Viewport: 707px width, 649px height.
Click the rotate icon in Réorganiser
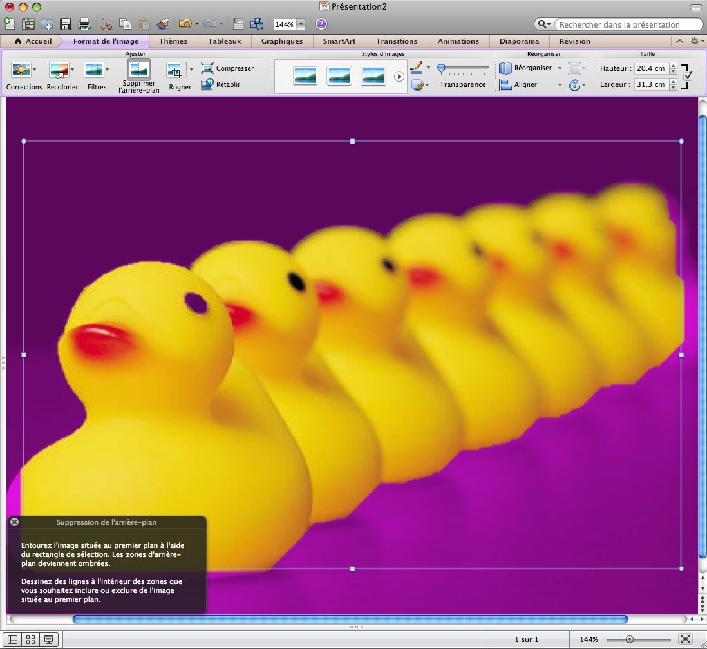[x=574, y=85]
